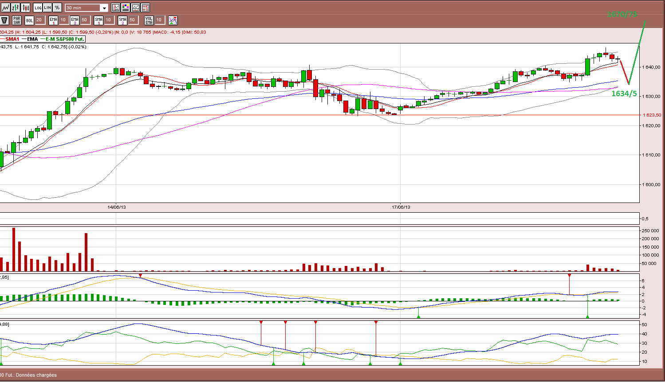Viewport: 665px width, 382px height.
Task: Click the 17/06/13 date label
Action: (x=401, y=207)
